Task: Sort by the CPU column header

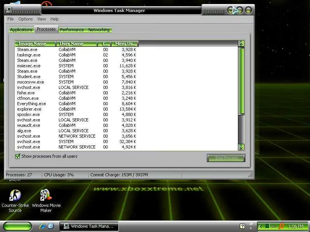Action: (104, 44)
